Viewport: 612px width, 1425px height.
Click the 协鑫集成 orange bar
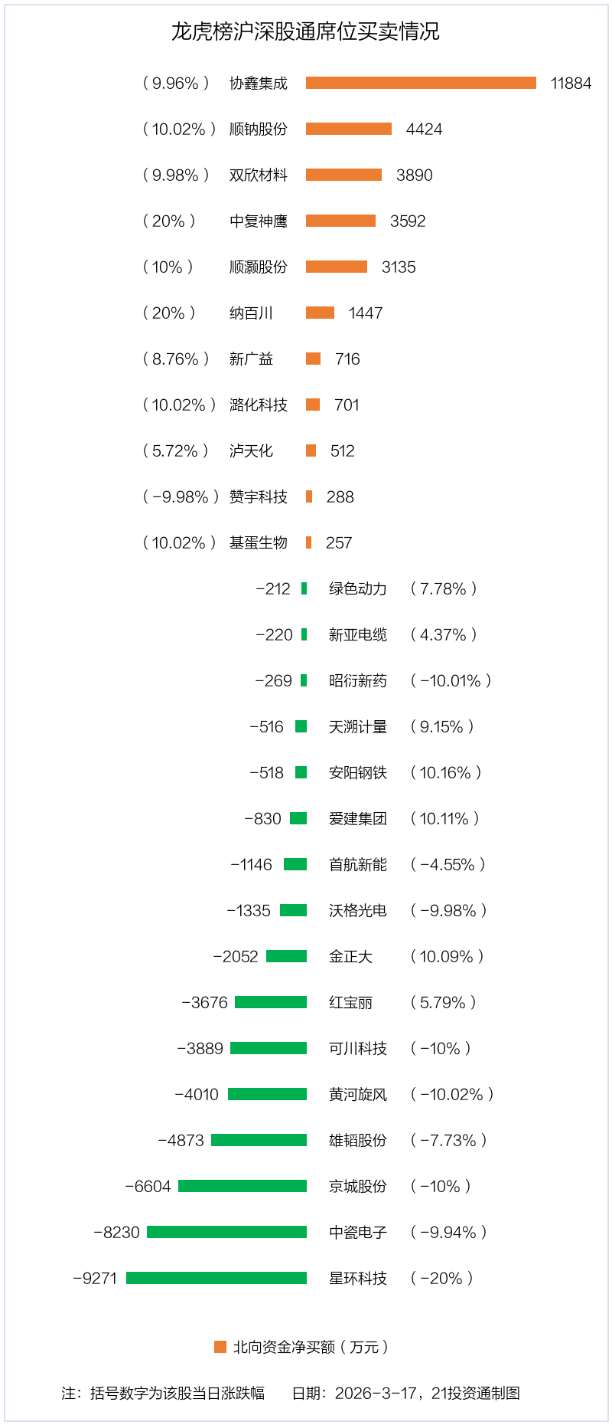pyautogui.click(x=421, y=83)
